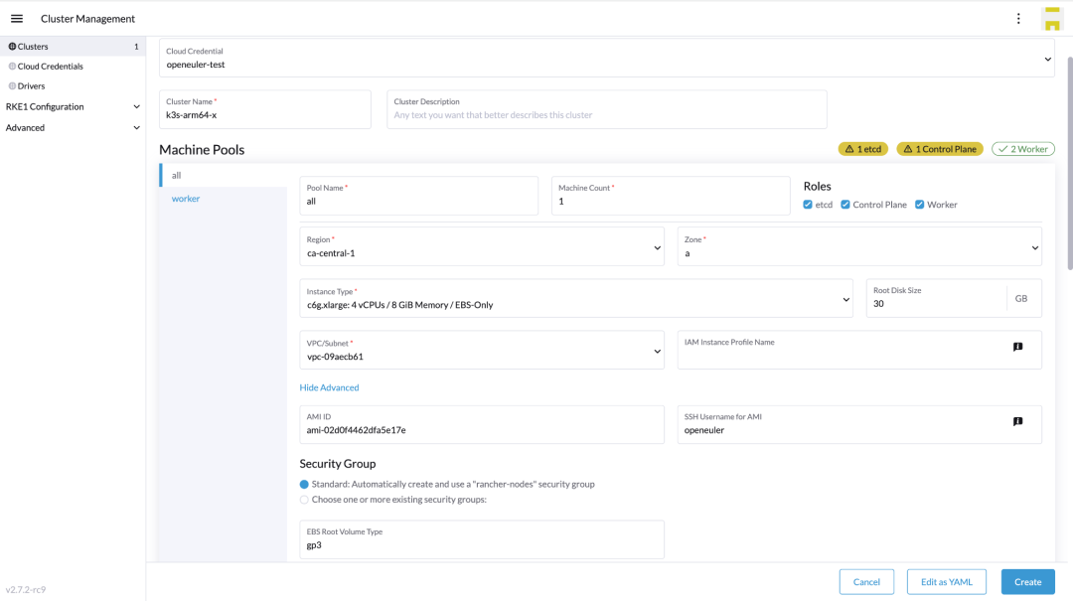Screen dimensions: 1073x601
Task: Select the all machine pool tab
Action: click(x=177, y=175)
